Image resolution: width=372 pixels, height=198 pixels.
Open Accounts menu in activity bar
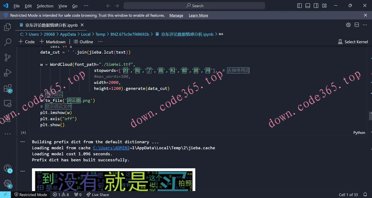coord(8,168)
